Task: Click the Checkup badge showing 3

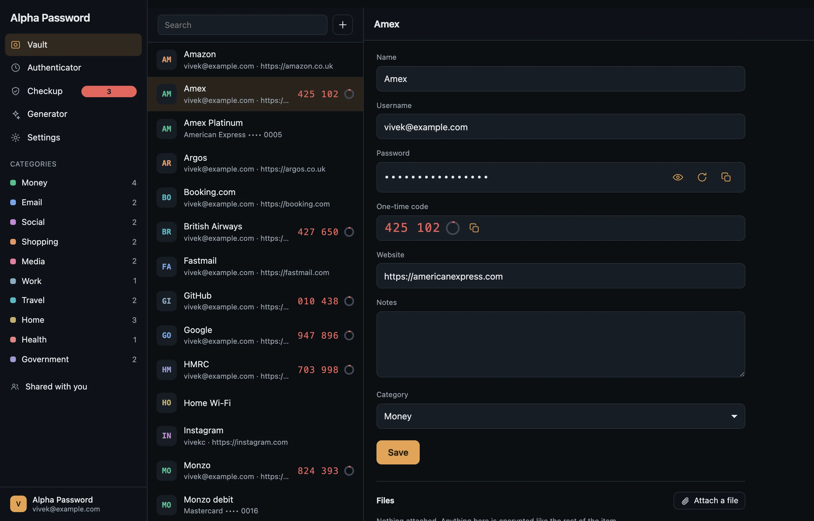Action: (x=109, y=91)
